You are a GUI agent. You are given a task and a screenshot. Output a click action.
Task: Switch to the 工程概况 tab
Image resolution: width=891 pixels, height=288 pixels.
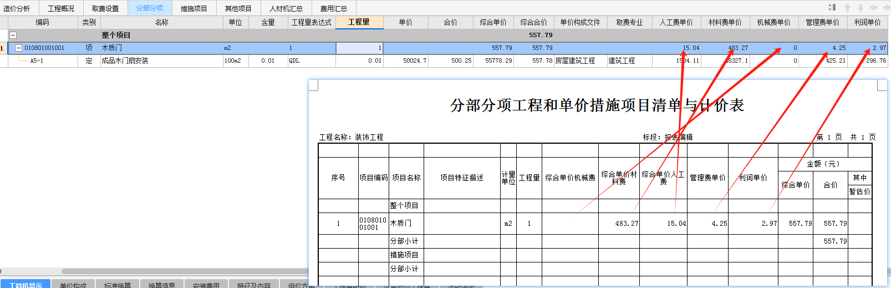(x=61, y=8)
